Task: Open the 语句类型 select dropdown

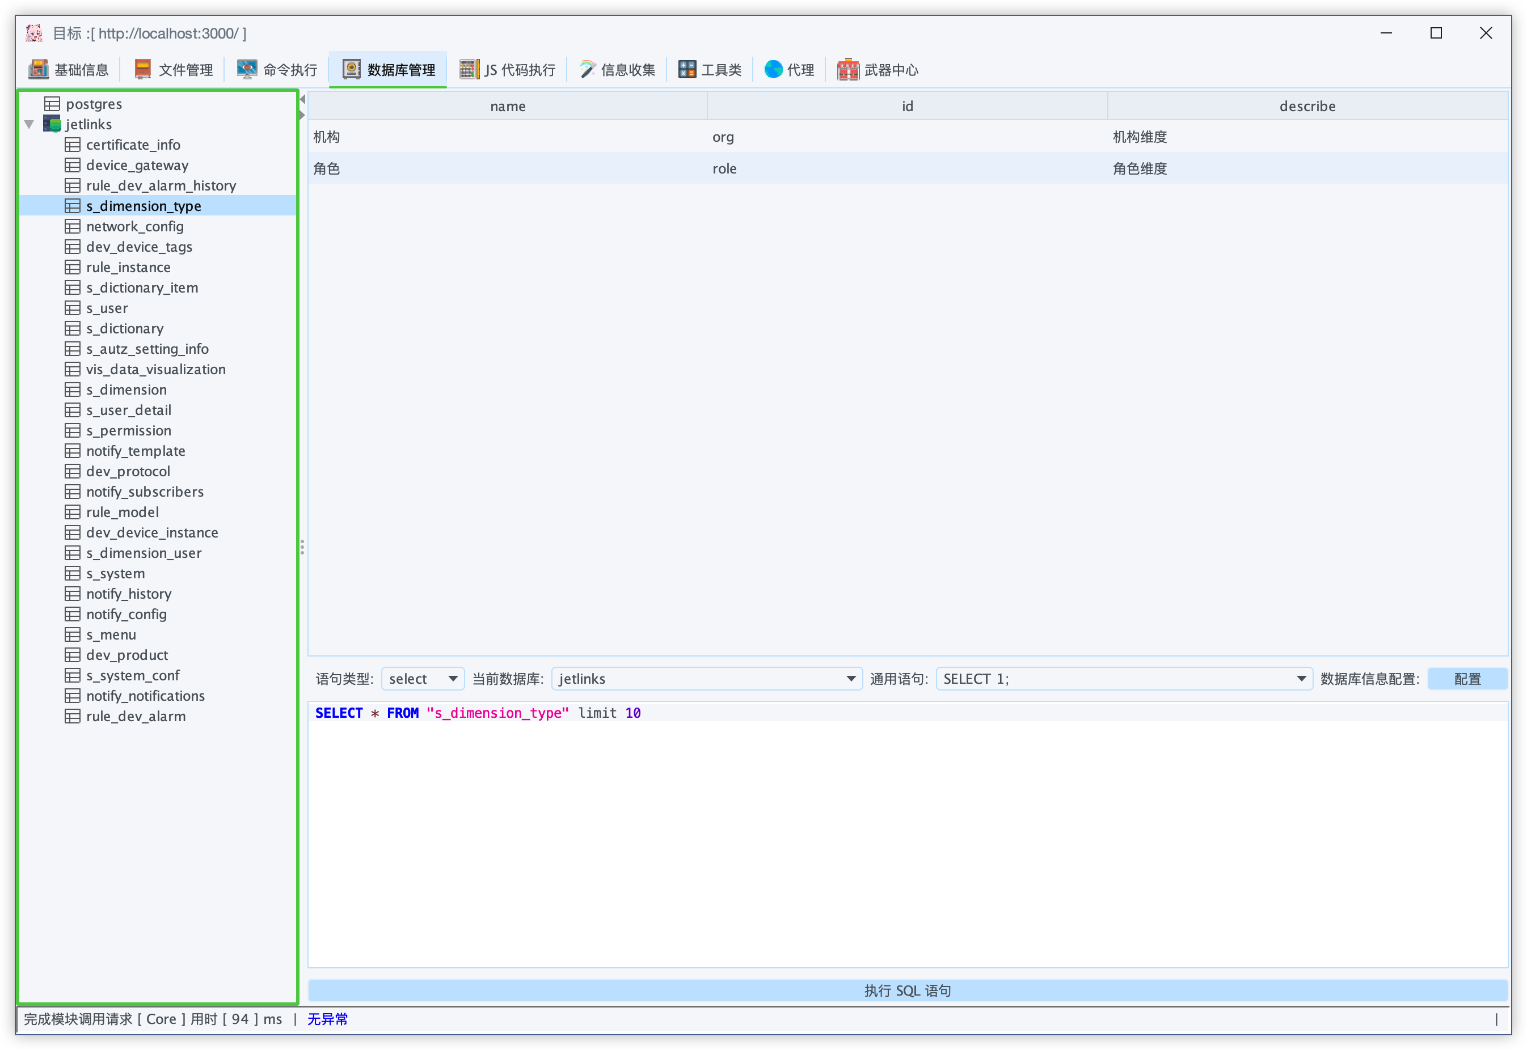Action: 423,678
